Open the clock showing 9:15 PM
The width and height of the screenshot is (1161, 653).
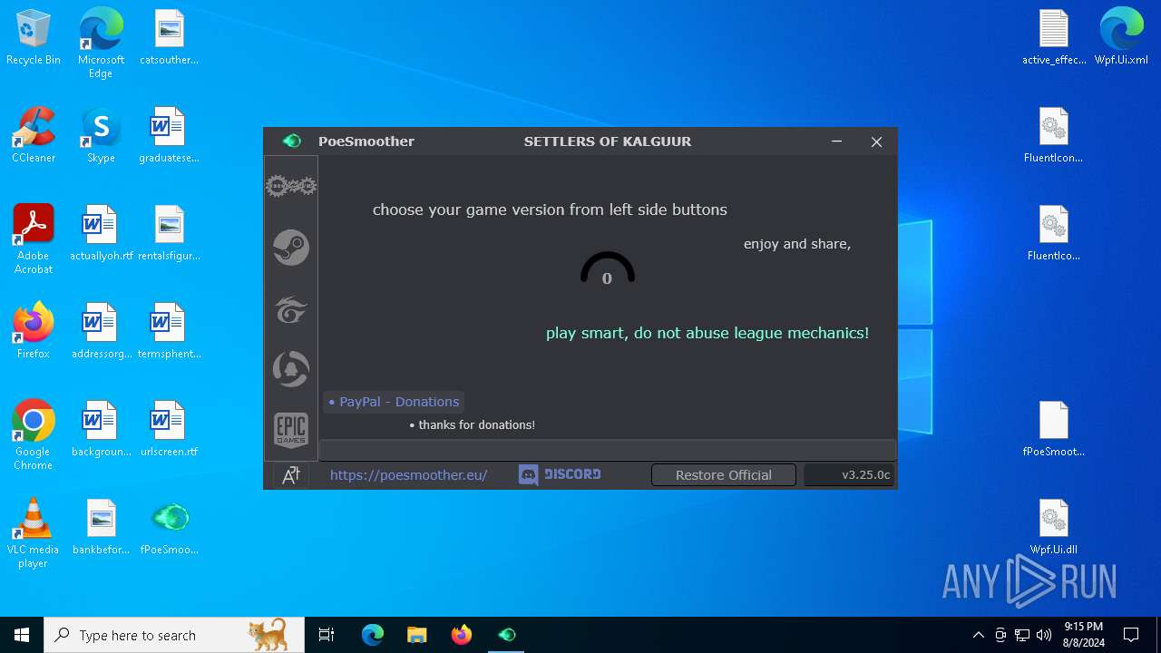[1084, 635]
